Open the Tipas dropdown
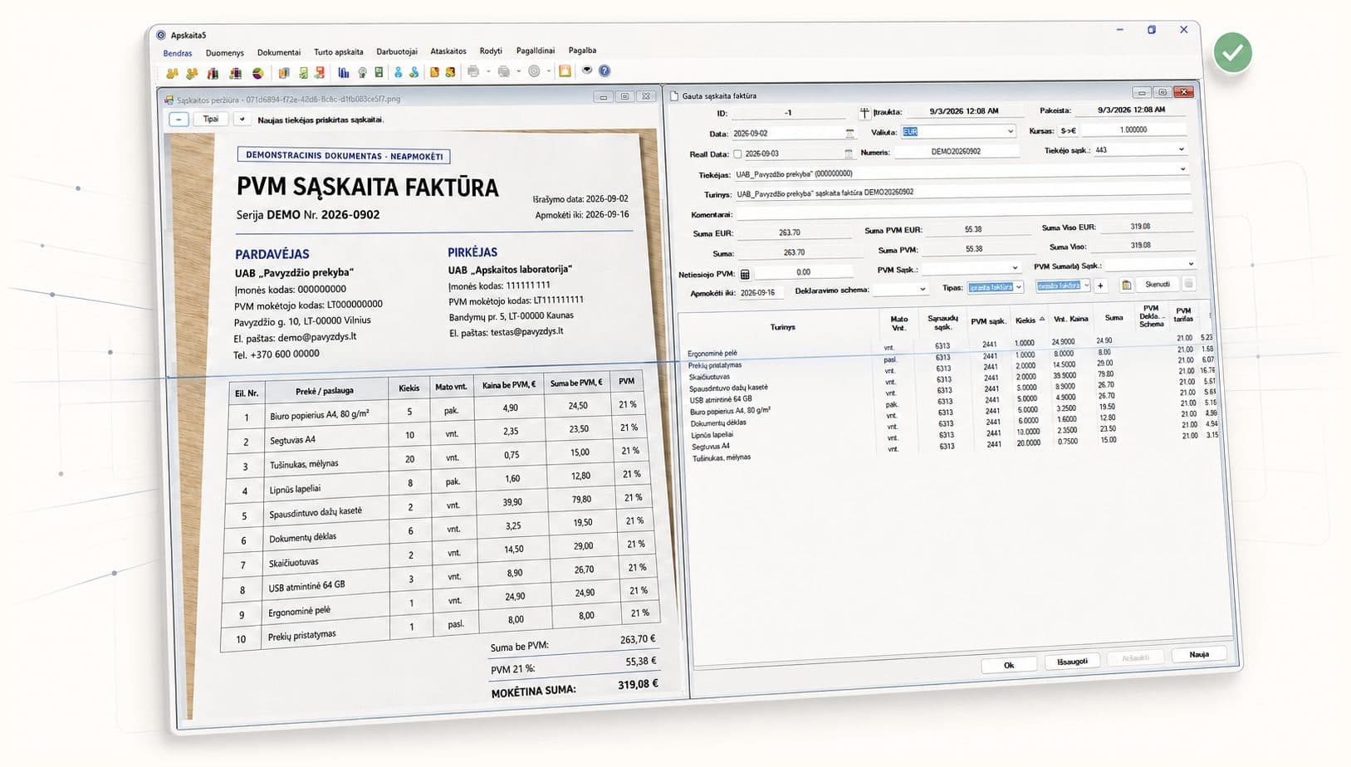 1019,287
